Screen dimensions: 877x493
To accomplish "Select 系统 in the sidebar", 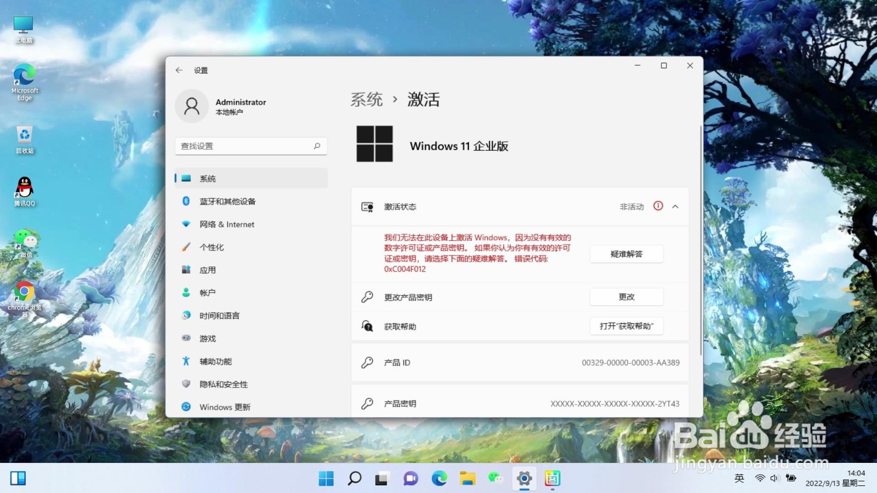I will coord(251,179).
